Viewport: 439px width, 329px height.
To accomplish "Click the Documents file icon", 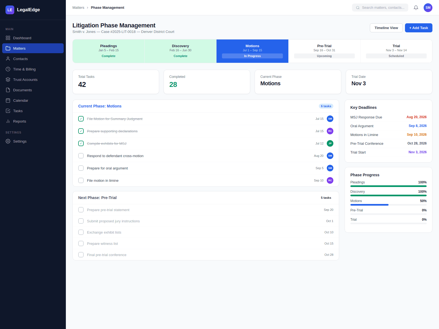I will pyautogui.click(x=8, y=90).
